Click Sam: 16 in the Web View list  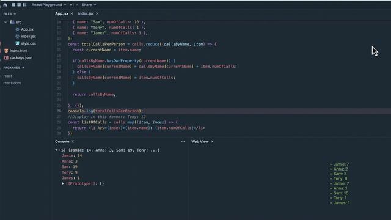coord(341,193)
